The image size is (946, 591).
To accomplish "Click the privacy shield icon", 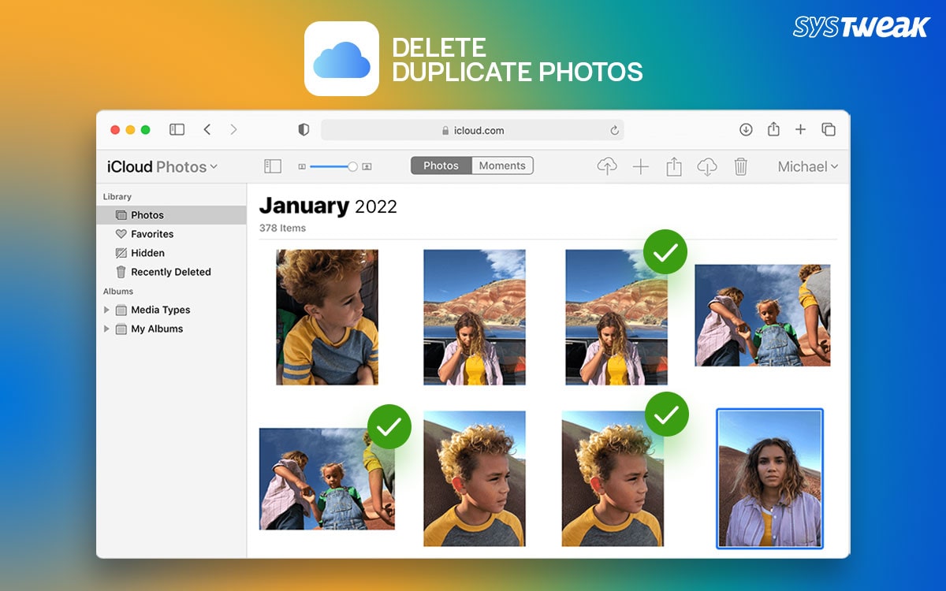I will pyautogui.click(x=304, y=130).
